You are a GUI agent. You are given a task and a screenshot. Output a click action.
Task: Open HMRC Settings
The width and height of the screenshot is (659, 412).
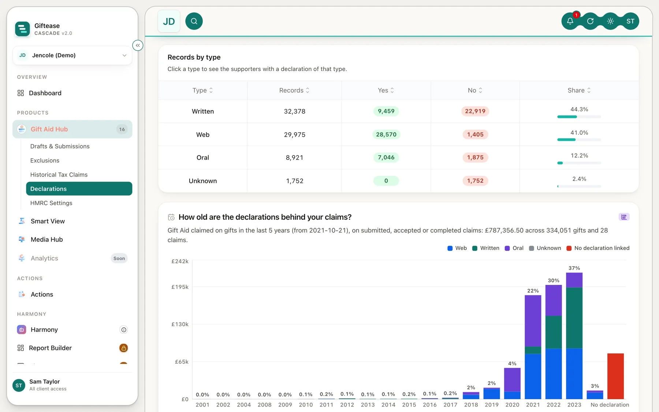(51, 203)
